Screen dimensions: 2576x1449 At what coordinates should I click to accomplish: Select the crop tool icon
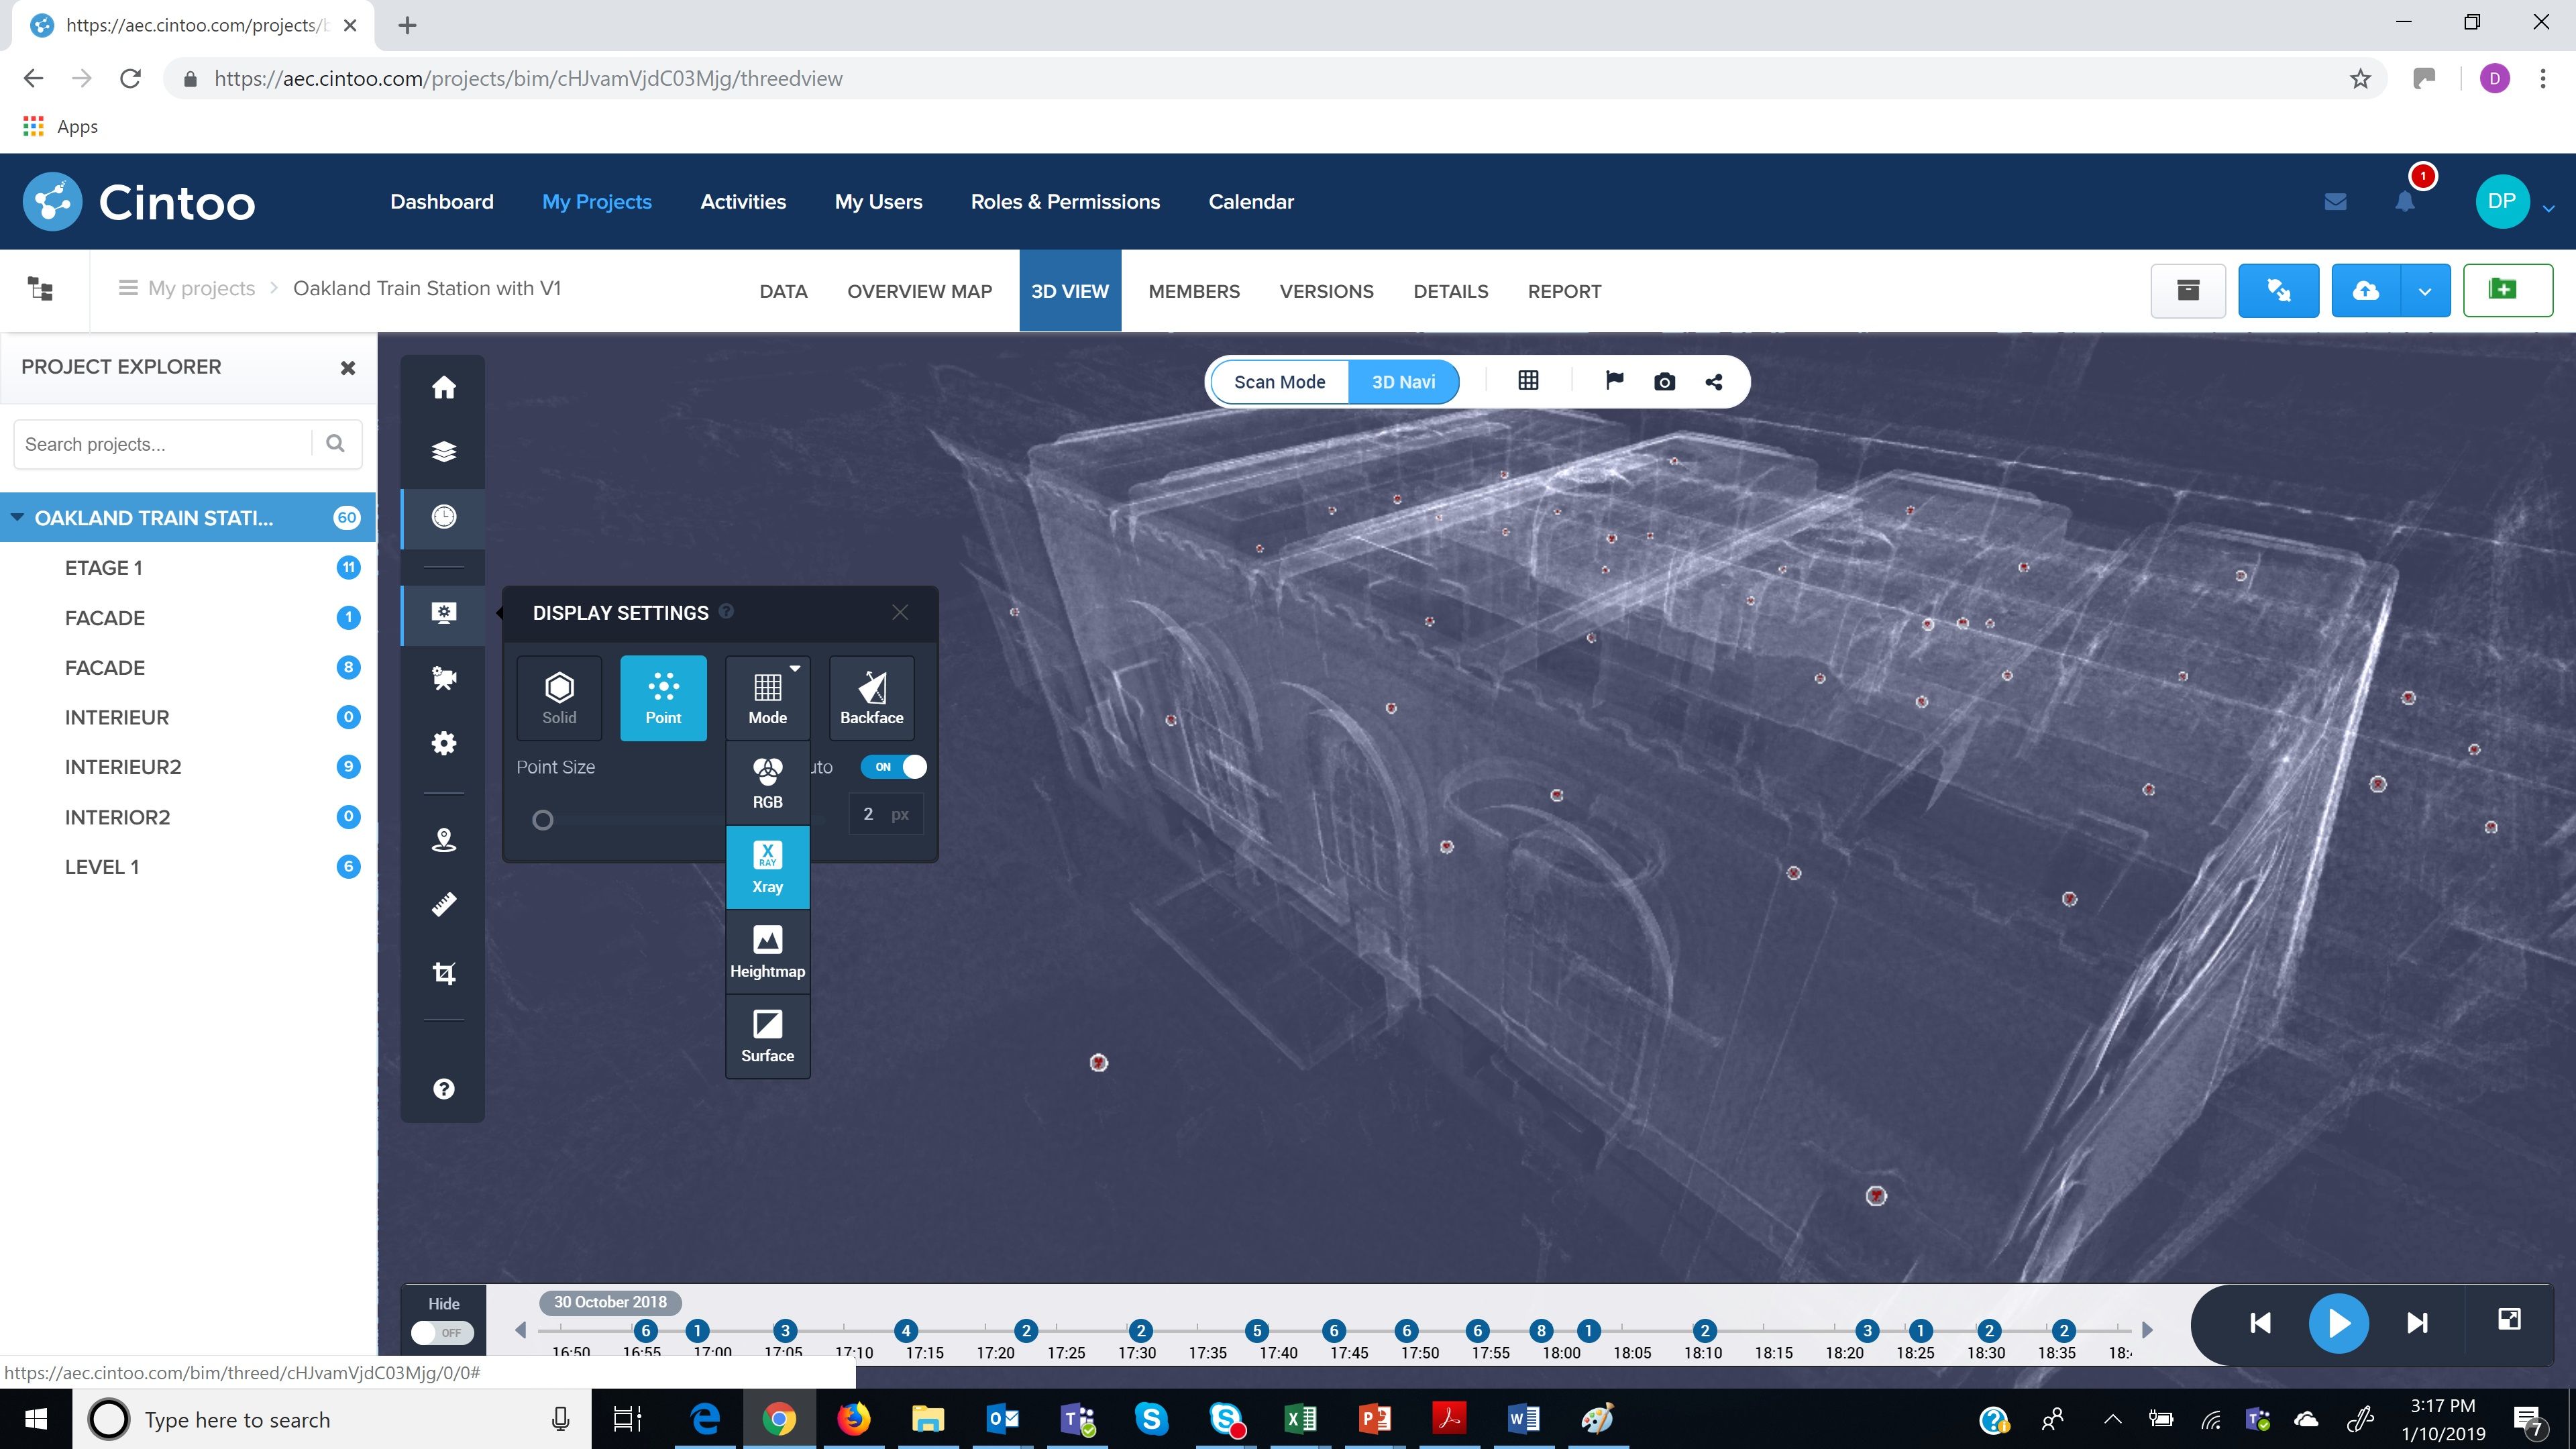pos(443,973)
